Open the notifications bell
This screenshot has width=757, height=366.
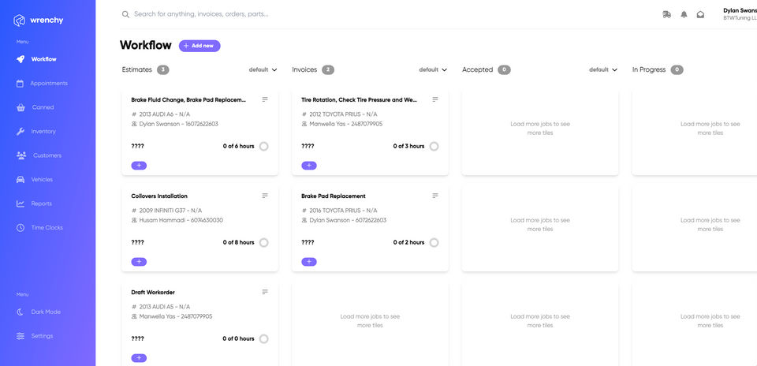tap(684, 14)
